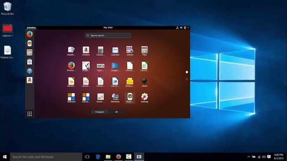
Task: Open LibreOffice Draw yellow icon
Action: pos(71,82)
